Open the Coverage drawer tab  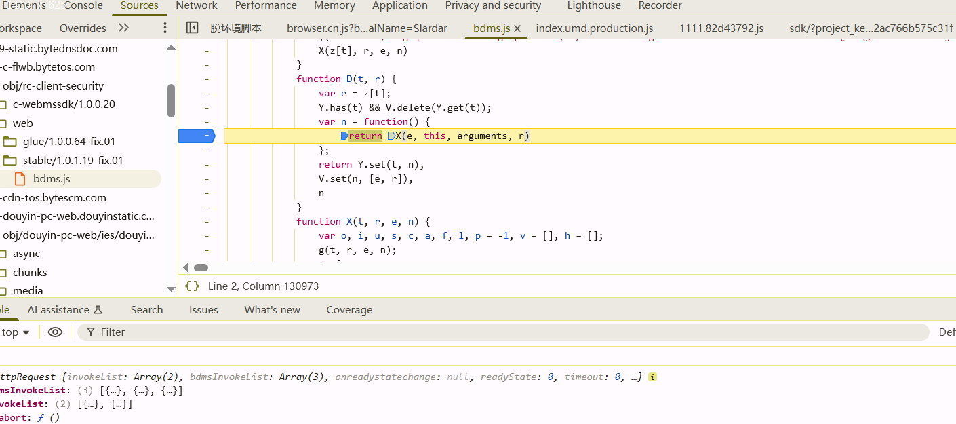coord(349,310)
